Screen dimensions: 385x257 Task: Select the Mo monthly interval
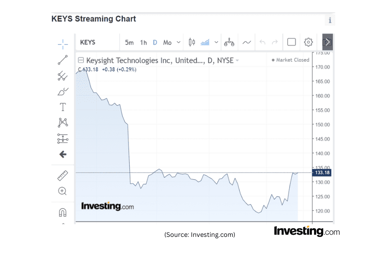coord(167,42)
